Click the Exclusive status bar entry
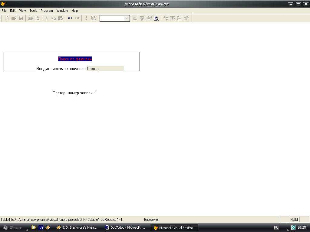Viewport: 310px width, 232px height. 151,220
